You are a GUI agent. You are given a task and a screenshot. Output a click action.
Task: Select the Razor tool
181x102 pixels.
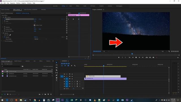click(x=57, y=70)
